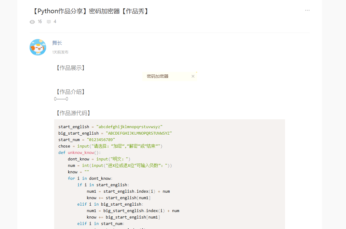Click the 1天前发布 timestamp
Screen dimensions: 346x229
pos(60,52)
